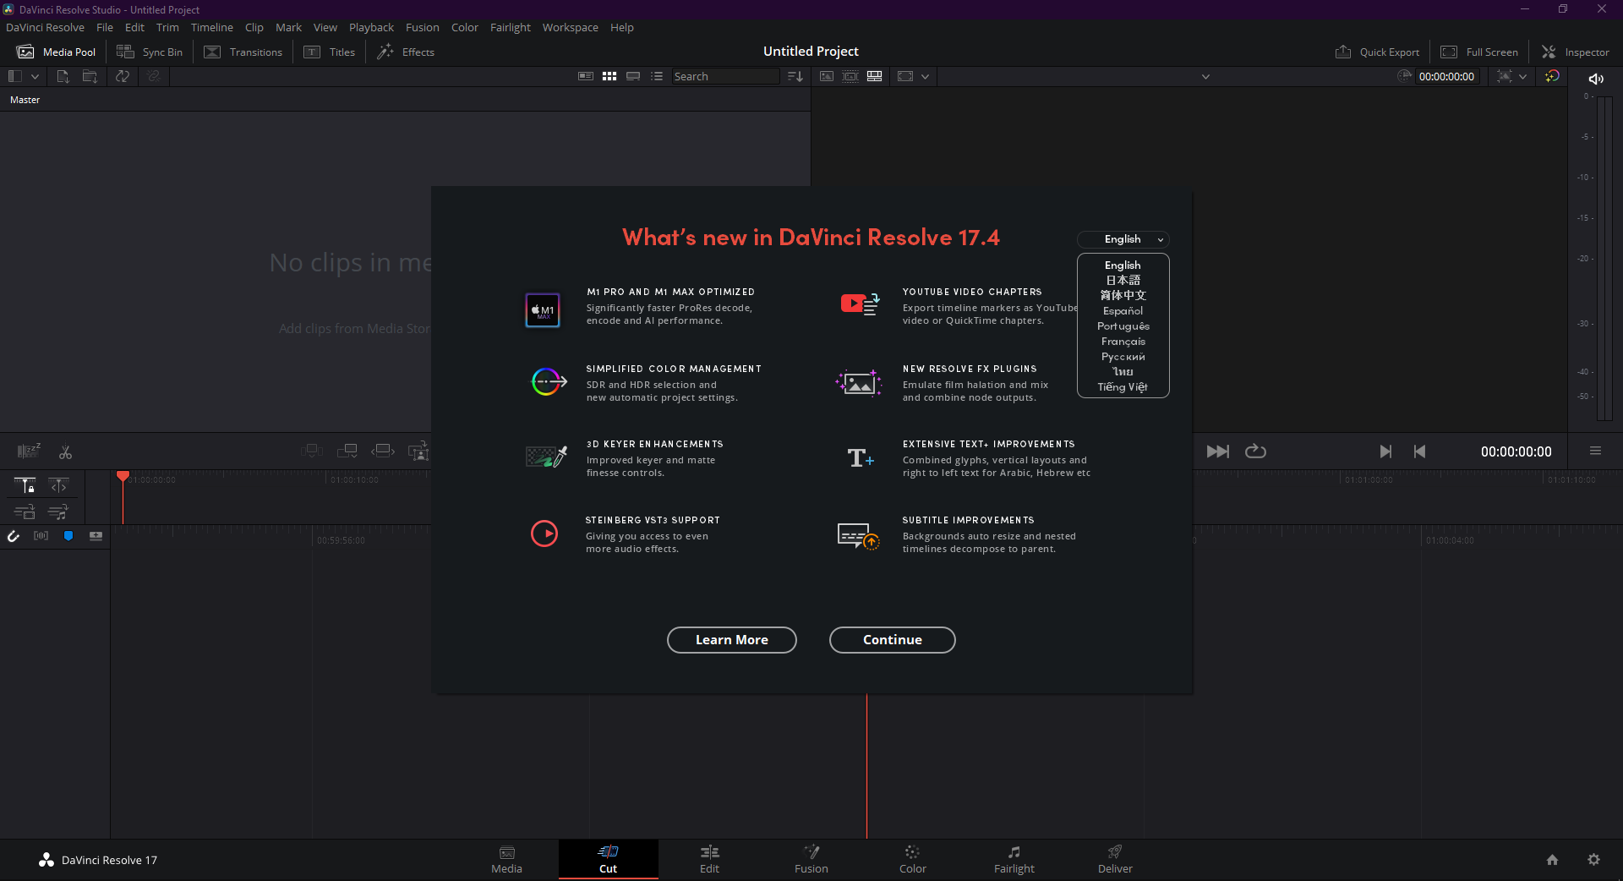Choose Español from the language list
Viewport: 1623px width, 881px height.
[x=1123, y=311]
